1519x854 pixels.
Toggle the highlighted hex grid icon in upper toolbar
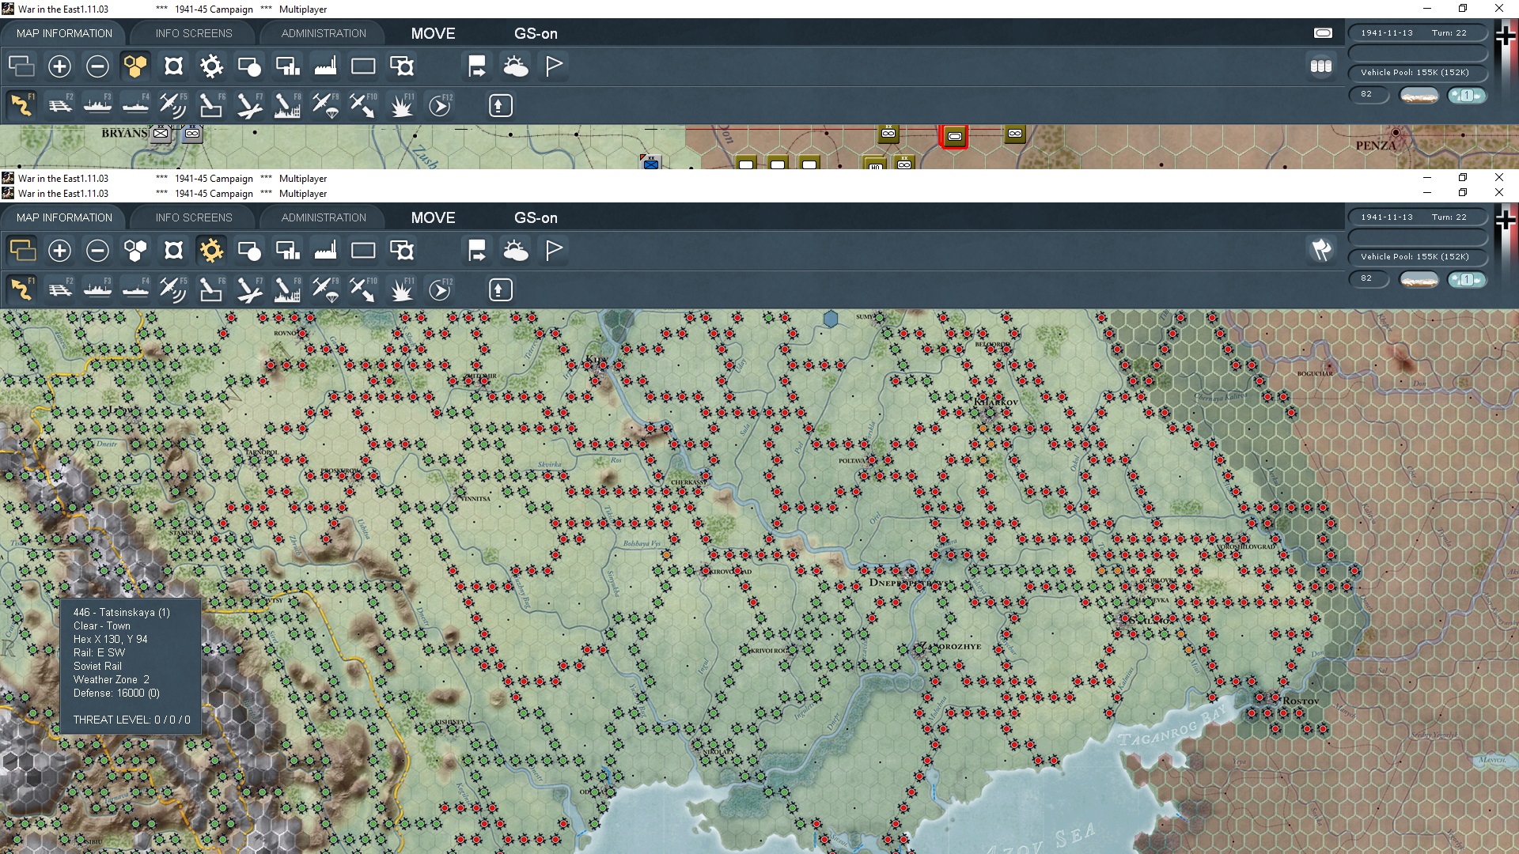point(135,66)
